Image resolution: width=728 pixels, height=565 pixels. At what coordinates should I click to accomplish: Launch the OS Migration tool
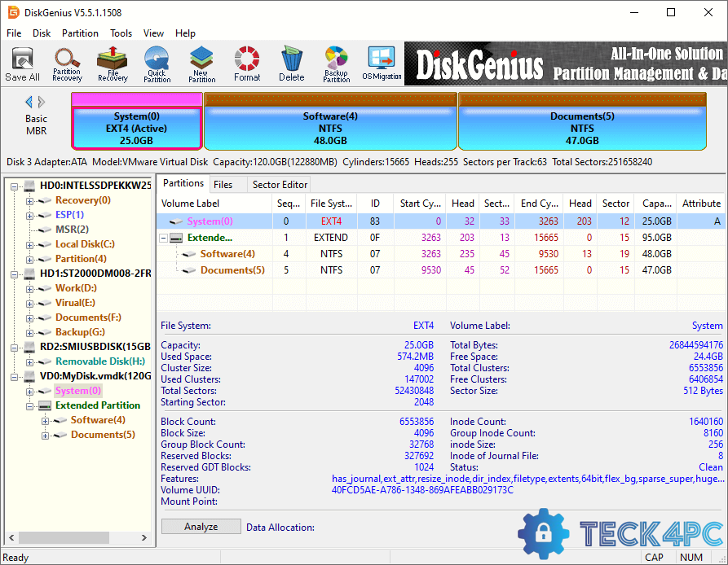tap(382, 64)
